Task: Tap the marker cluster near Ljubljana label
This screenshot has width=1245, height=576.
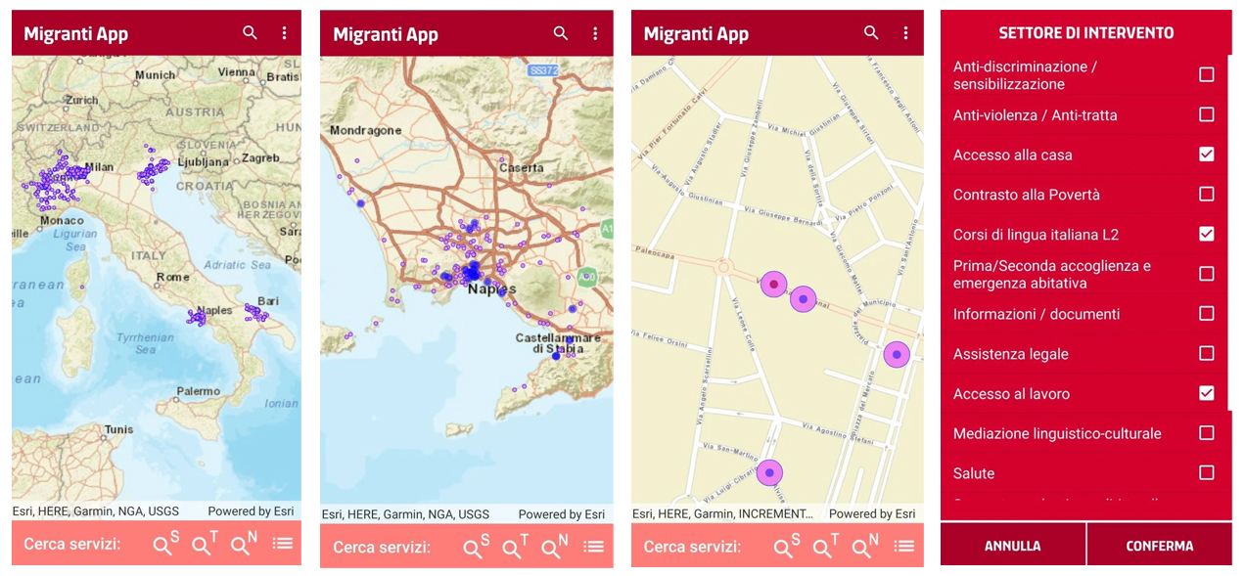Action: [x=153, y=170]
